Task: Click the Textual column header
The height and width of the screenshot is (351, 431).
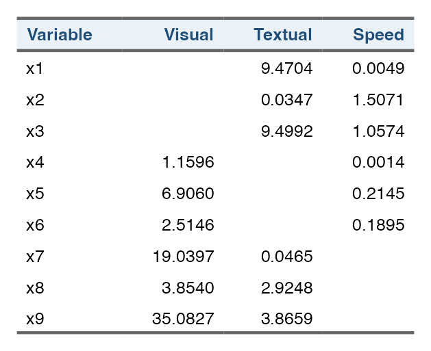Action: 283,35
